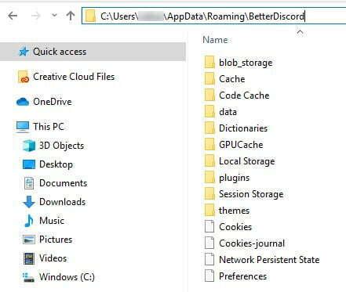Click the plugins folder icon
346x292 pixels.
[209, 178]
